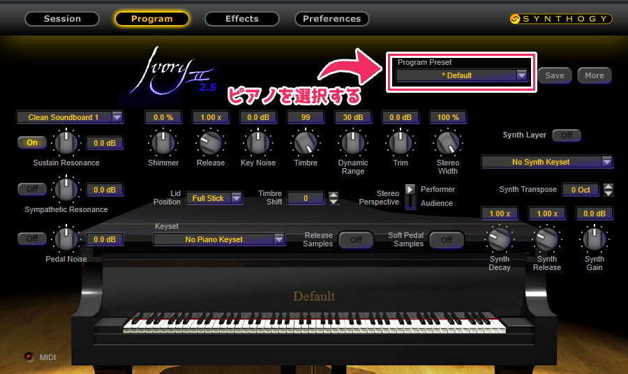
Task: Click the Dynamic Range knob
Action: pyautogui.click(x=353, y=142)
